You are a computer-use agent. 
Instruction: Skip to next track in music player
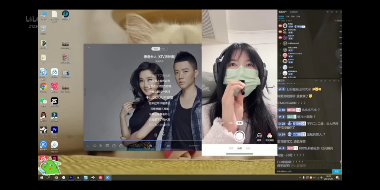pos(168,146)
